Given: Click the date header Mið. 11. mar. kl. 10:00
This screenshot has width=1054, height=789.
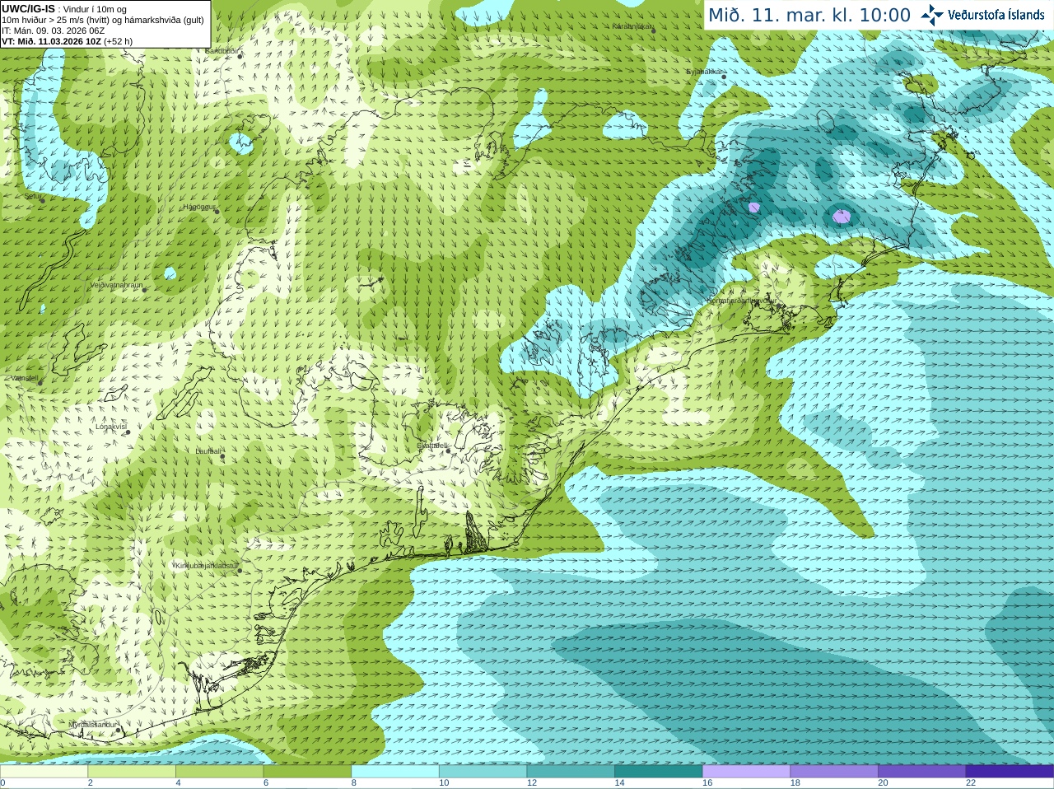Looking at the screenshot, I should [809, 15].
